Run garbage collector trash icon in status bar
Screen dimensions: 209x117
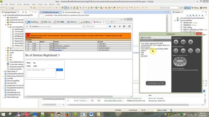pyautogui.click(x=171, y=110)
